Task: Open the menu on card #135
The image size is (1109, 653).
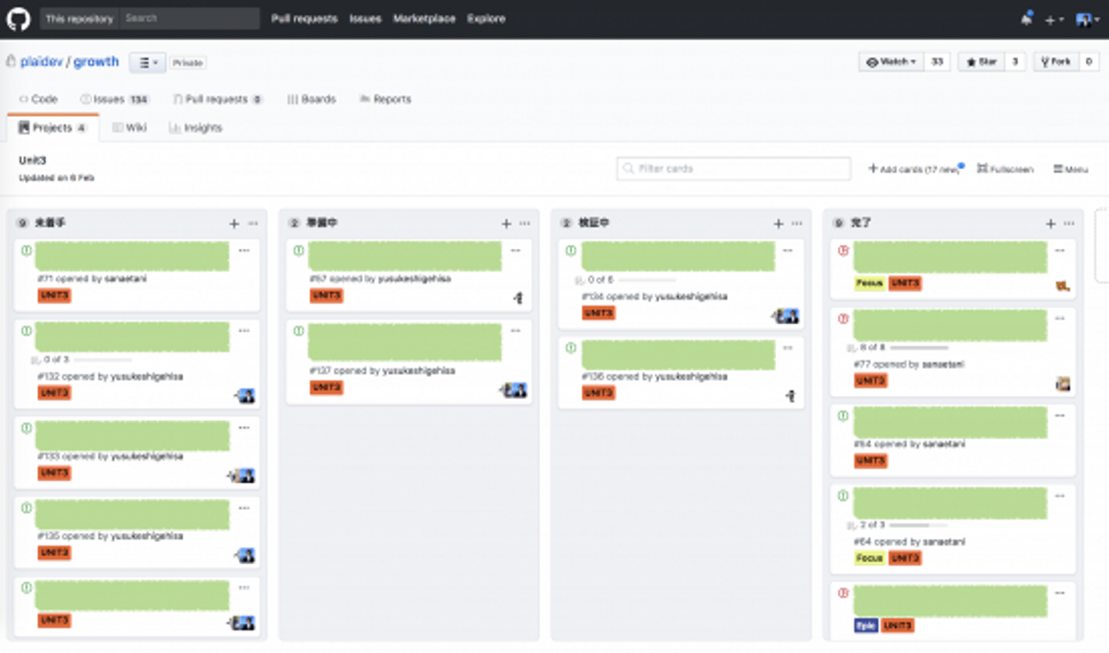Action: point(244,507)
